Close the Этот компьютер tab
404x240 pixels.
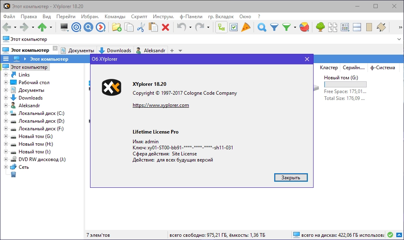(x=55, y=48)
